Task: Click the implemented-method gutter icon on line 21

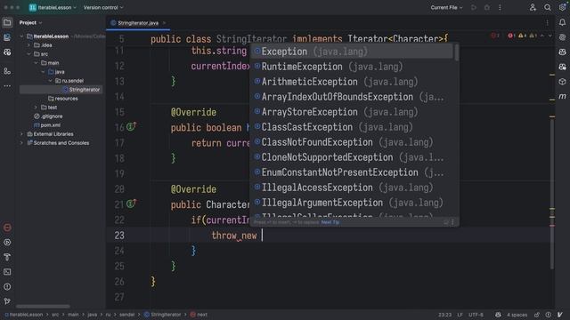Action: (131, 204)
